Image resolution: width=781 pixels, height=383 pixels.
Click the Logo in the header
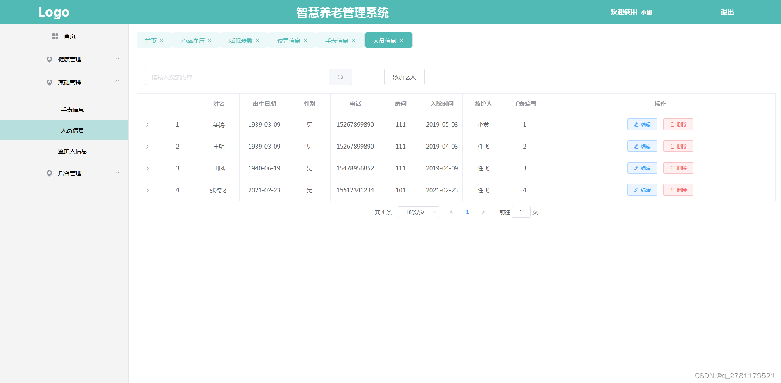coord(54,12)
